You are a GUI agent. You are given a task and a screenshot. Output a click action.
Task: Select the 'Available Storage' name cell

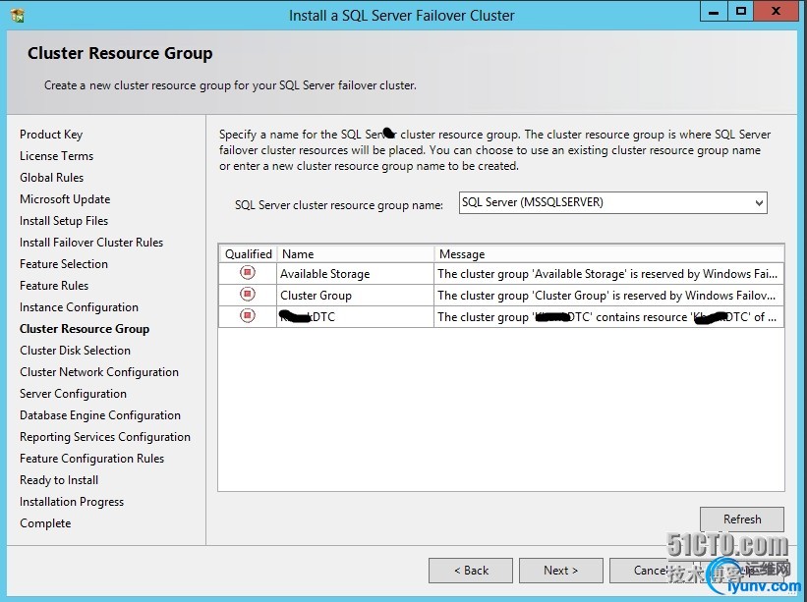point(355,273)
